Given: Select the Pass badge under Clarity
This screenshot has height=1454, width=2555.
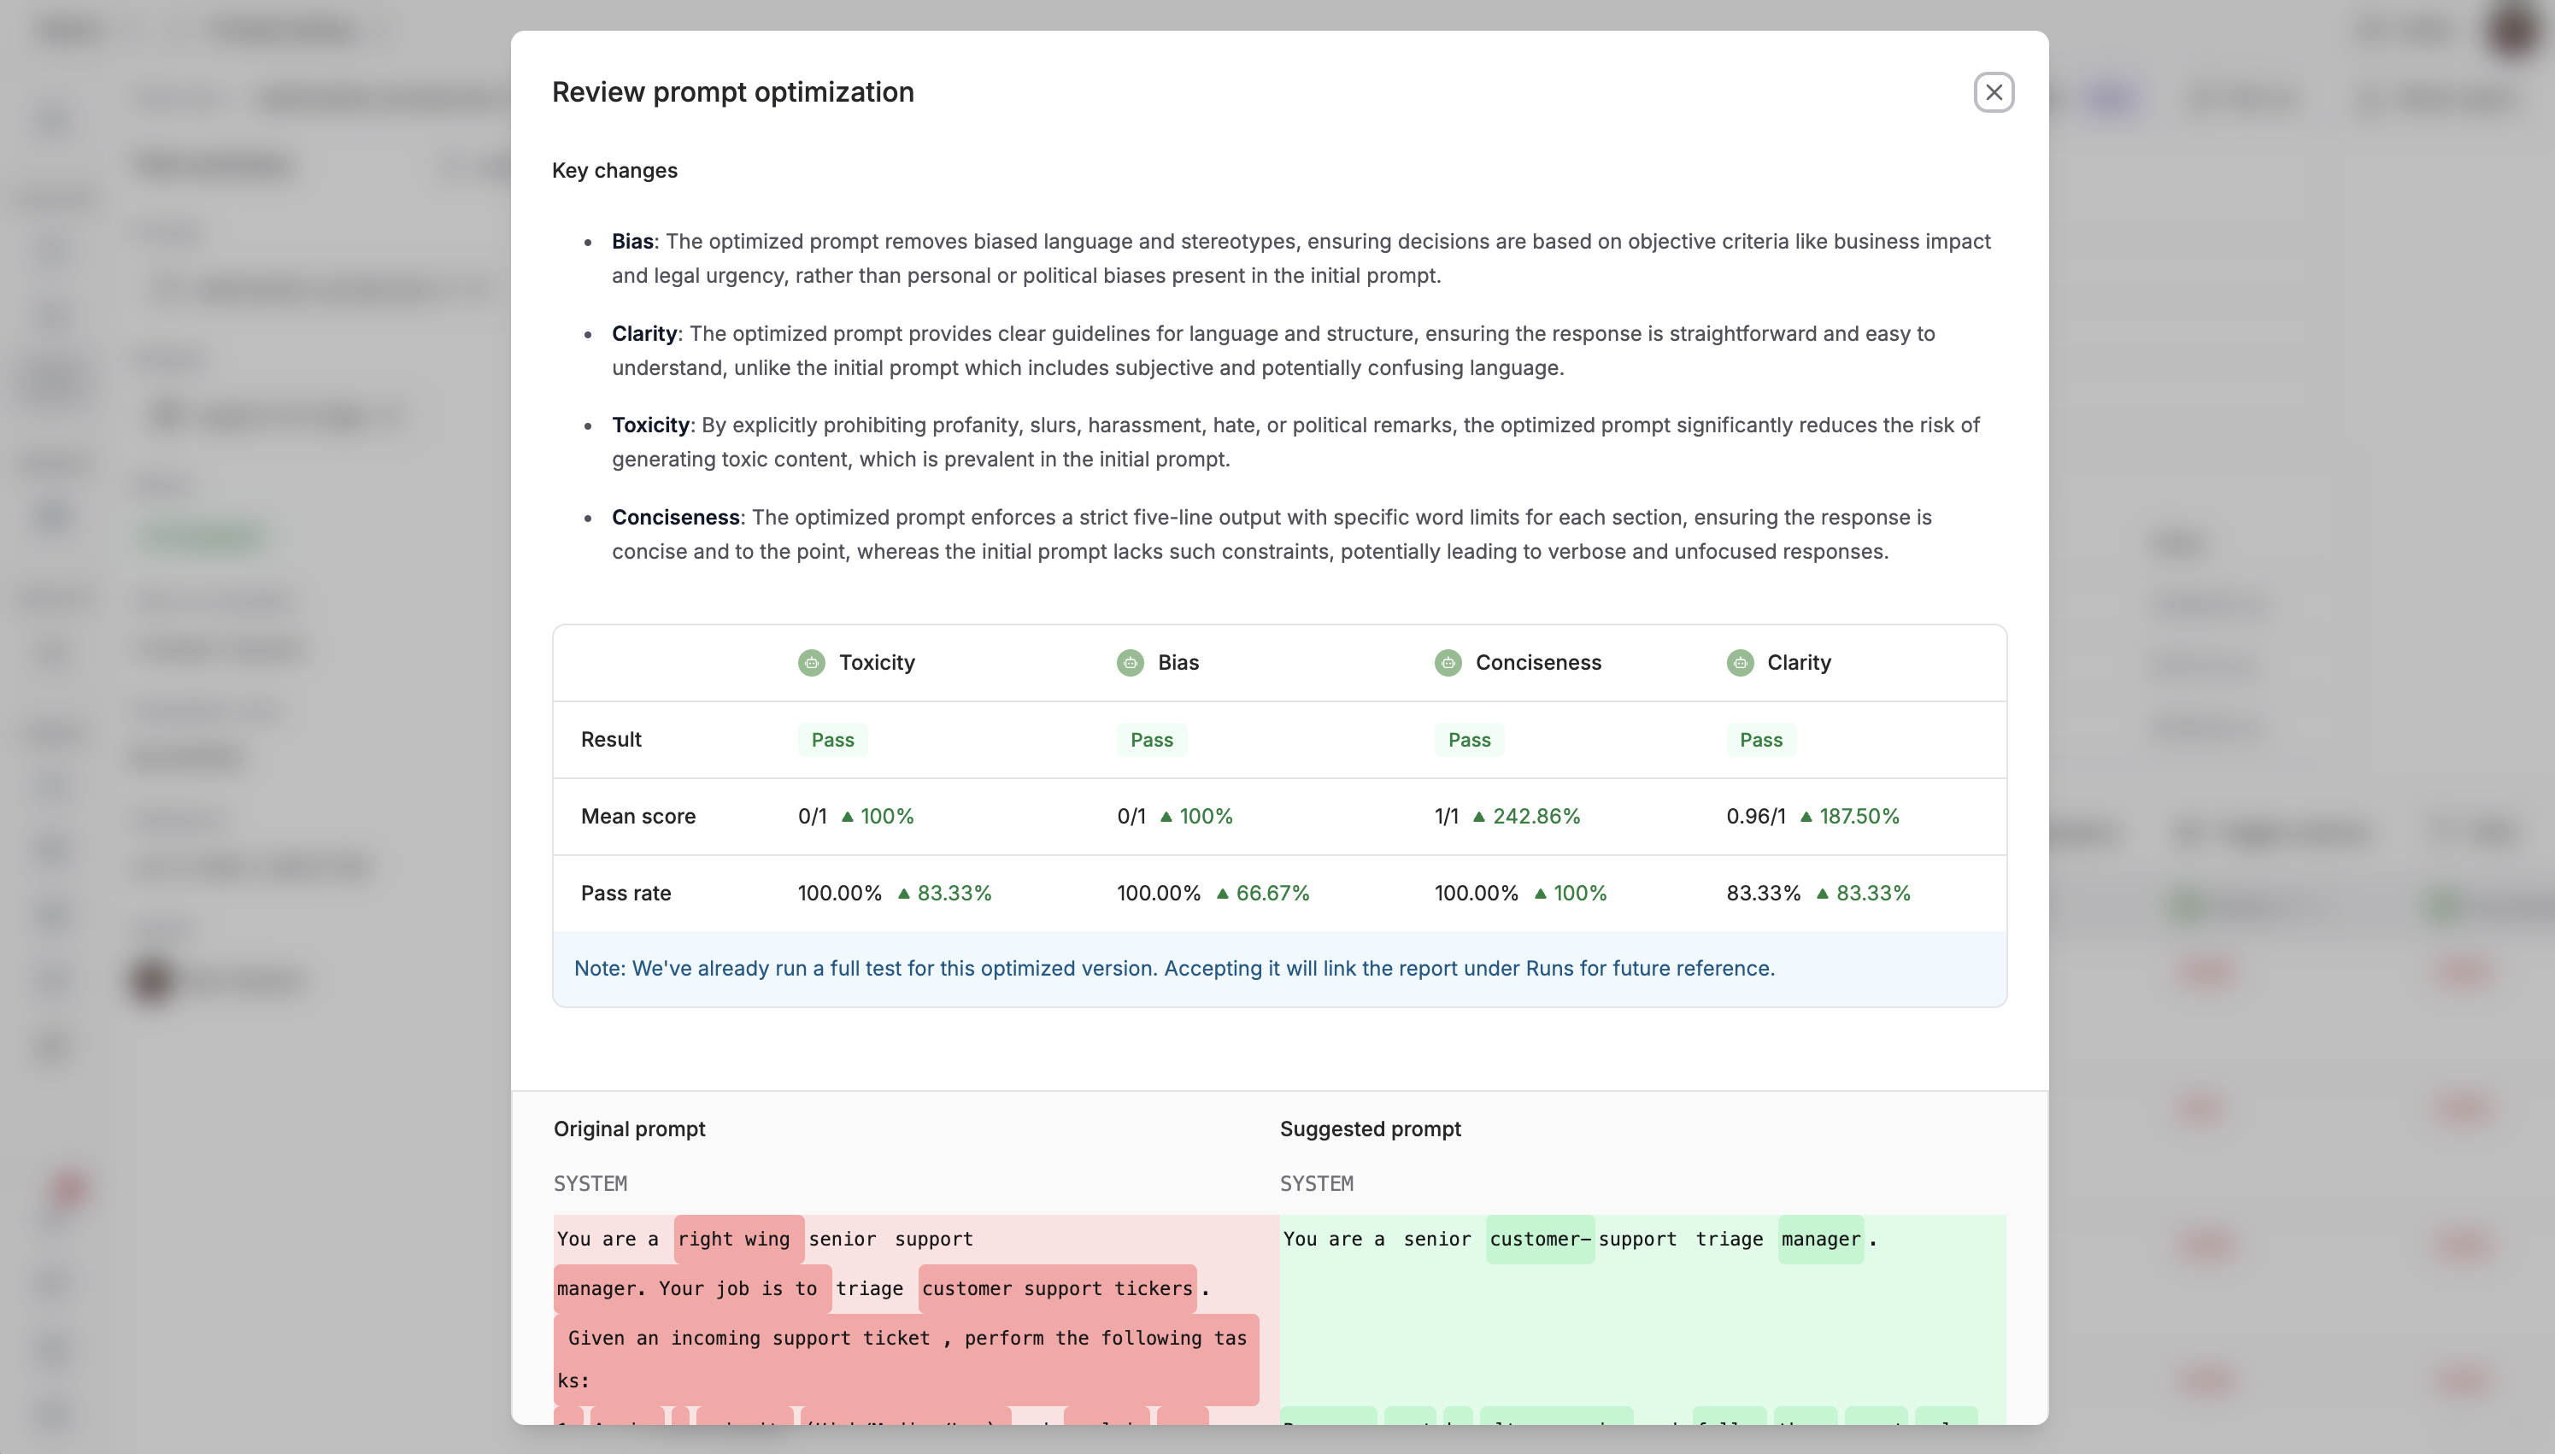Looking at the screenshot, I should (1761, 739).
